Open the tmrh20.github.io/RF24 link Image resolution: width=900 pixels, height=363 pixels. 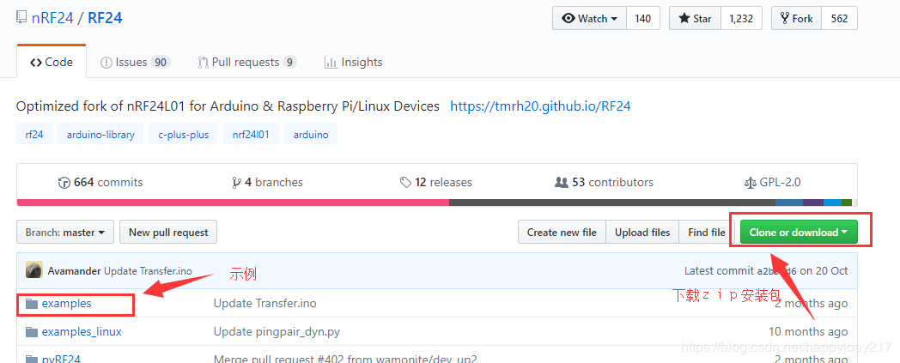540,106
